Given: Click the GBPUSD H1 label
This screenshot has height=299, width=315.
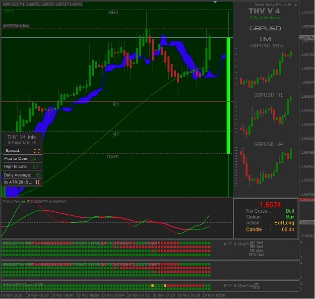Looking at the screenshot, I should tap(269, 95).
